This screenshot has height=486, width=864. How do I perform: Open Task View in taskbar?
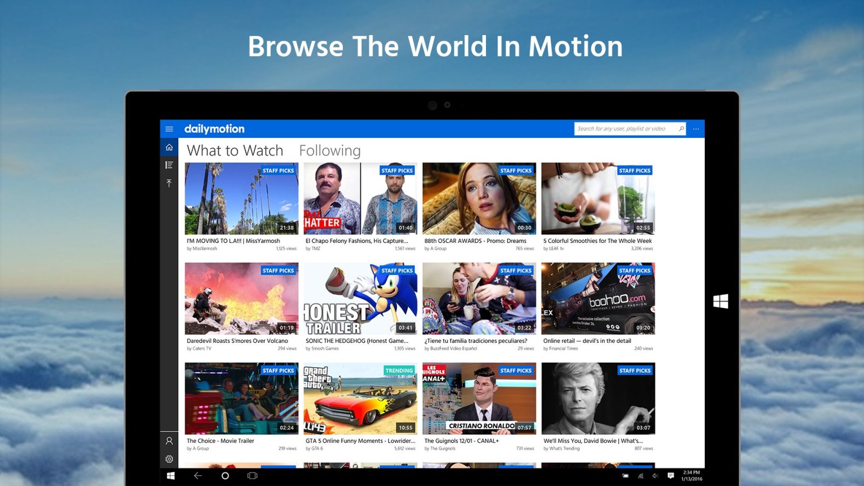point(252,476)
